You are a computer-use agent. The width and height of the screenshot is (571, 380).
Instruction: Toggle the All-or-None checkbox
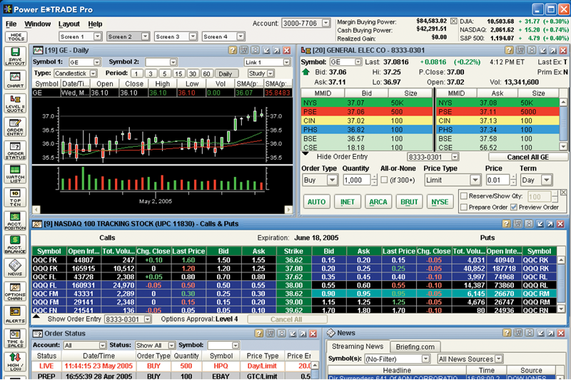point(384,180)
